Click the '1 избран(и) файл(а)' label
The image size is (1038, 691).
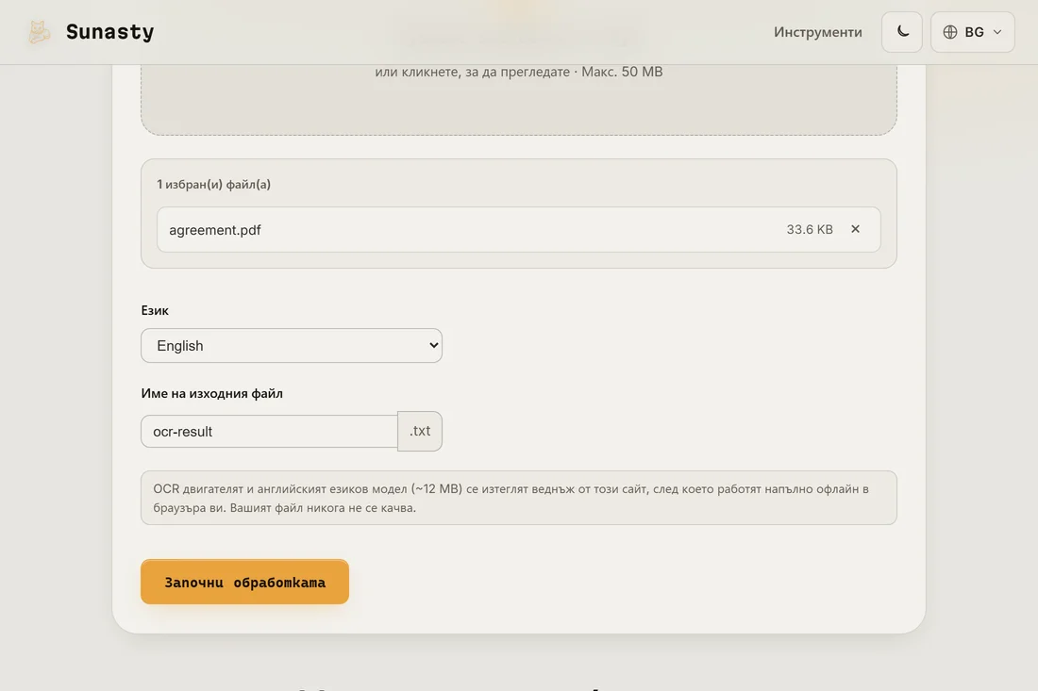214,185
